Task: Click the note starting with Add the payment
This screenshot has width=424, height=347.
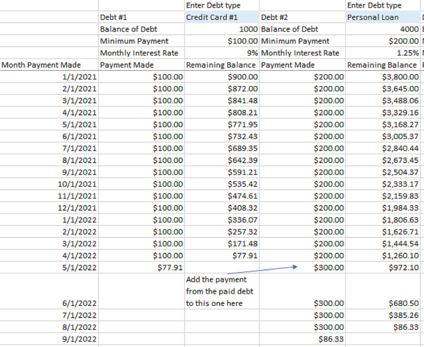Action: [x=216, y=291]
